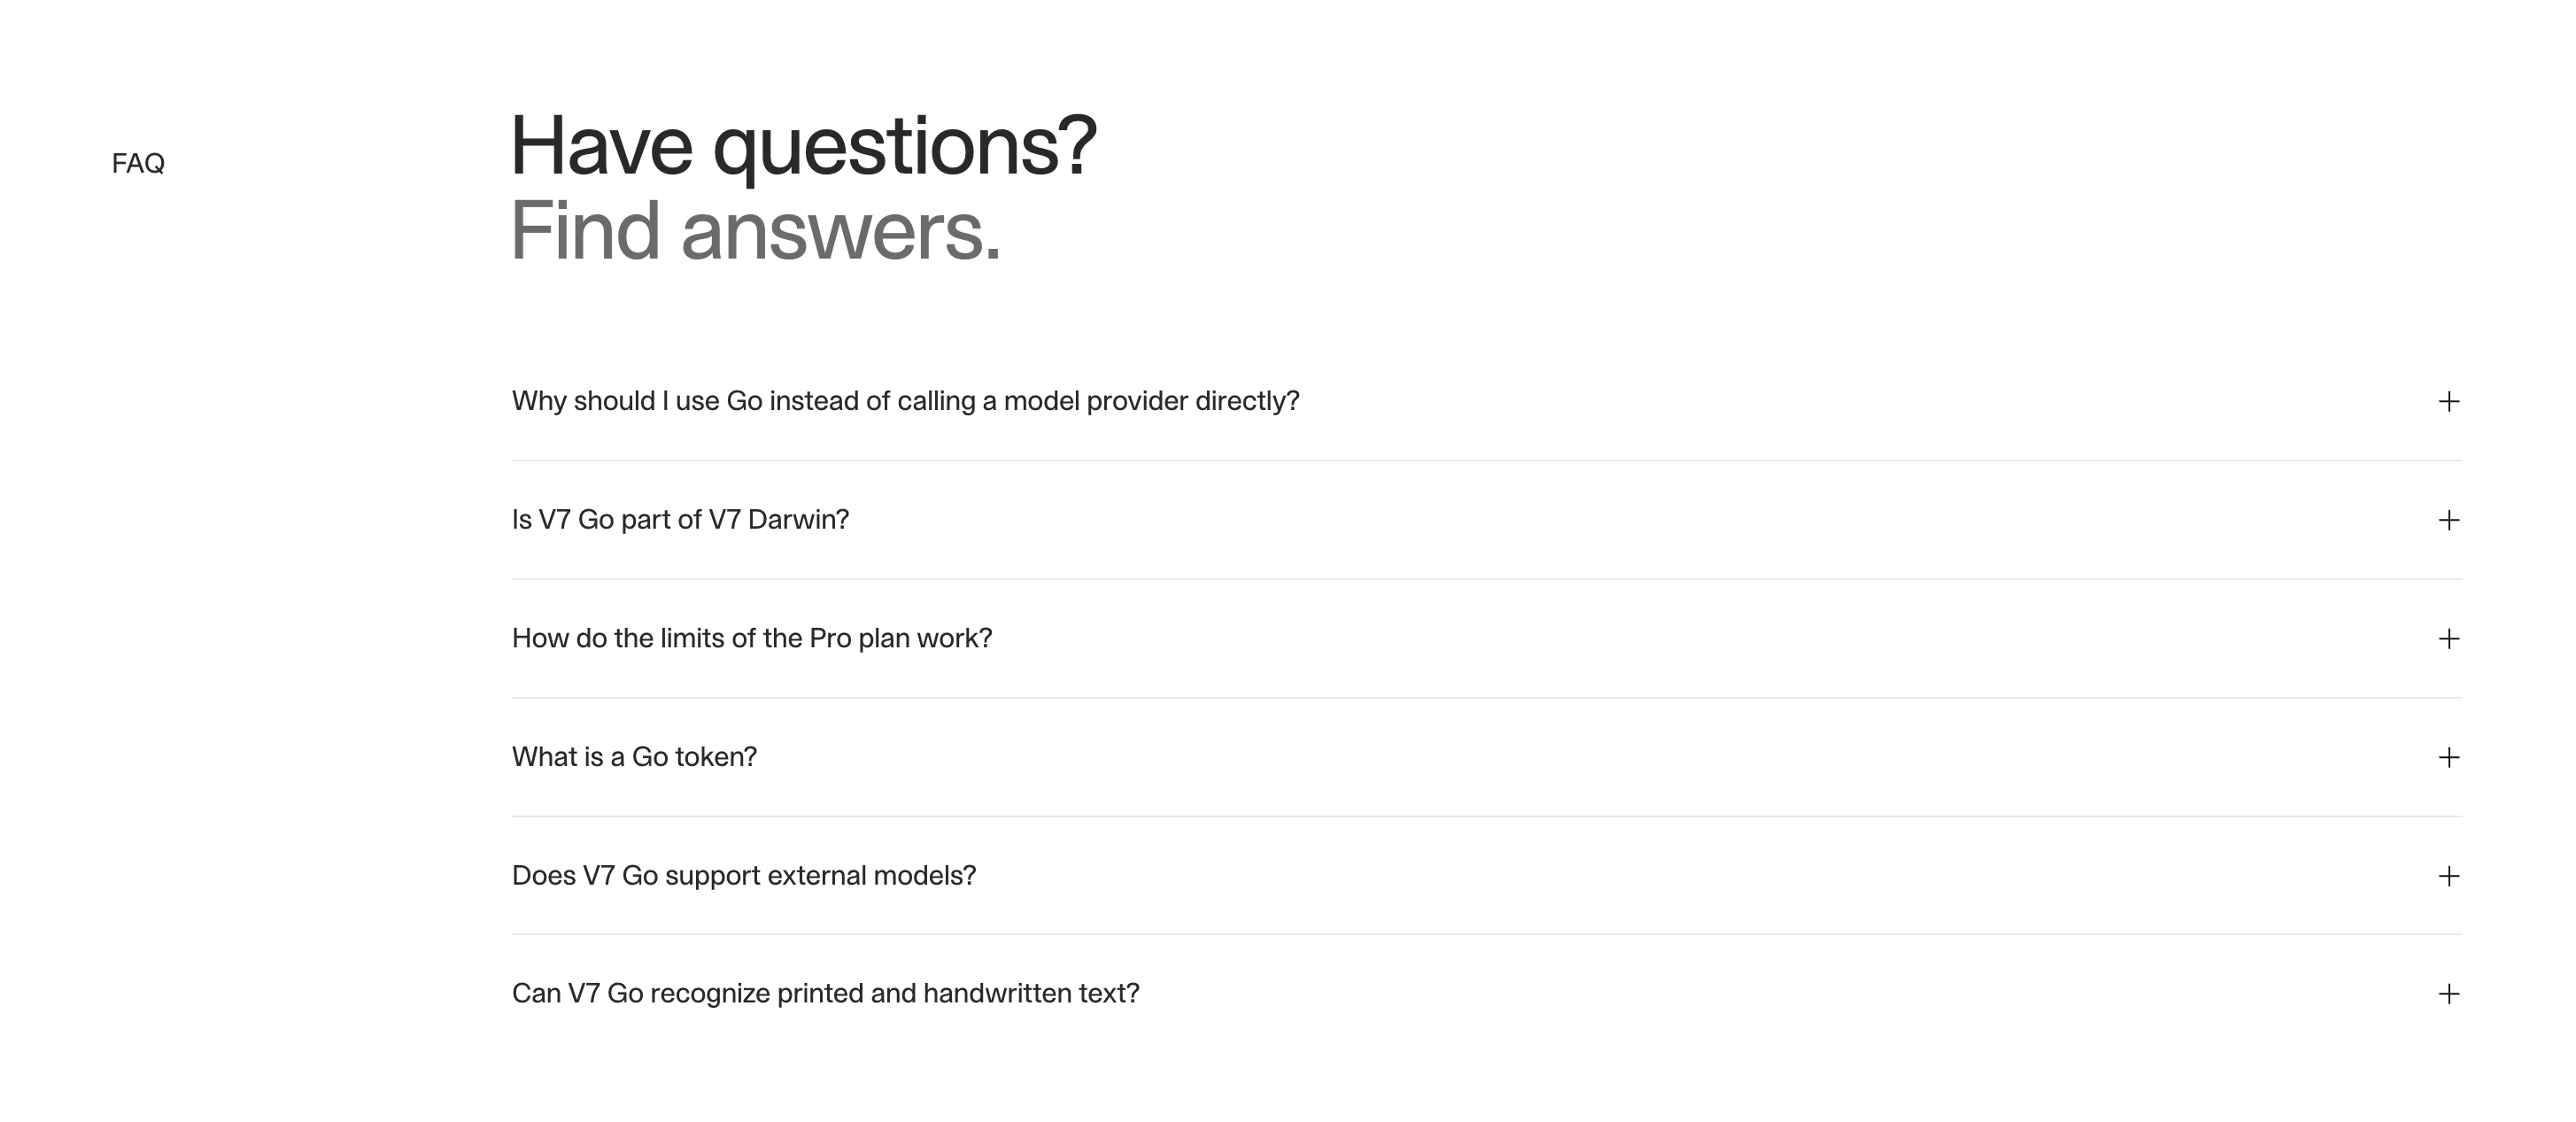
Task: Expand 'Can V7 Go recognize printed and handwritten text?'
Action: coord(825,994)
